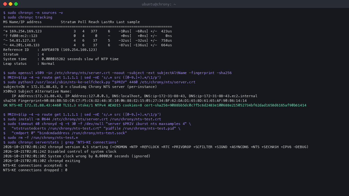Screen dimensions: 349x196
Task: Click the green OK NTS-KE result line
Action: 155,105
